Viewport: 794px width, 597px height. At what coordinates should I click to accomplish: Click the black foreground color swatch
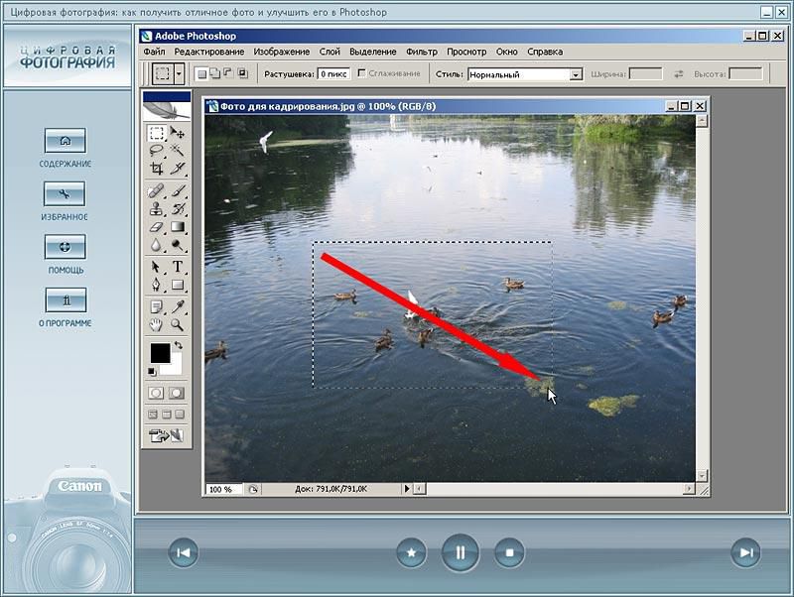point(159,352)
